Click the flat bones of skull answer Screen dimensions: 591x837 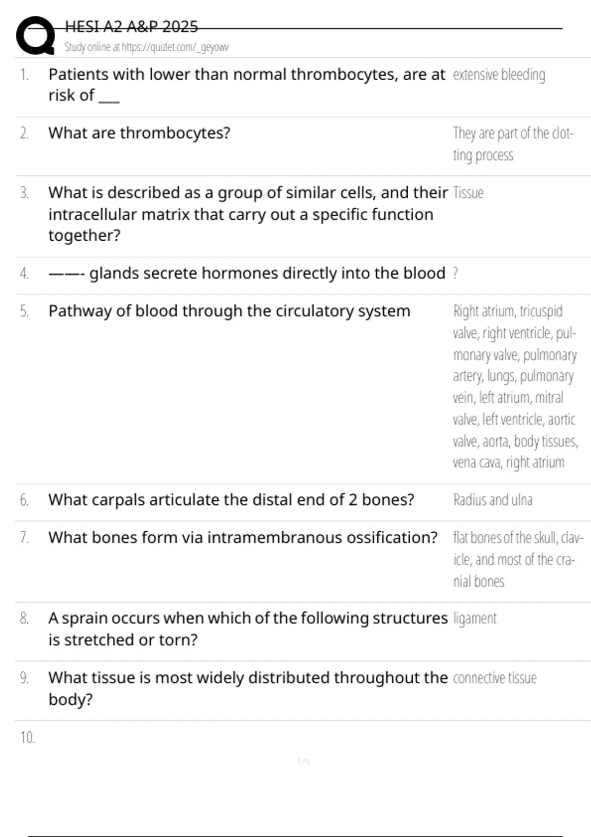(x=517, y=559)
